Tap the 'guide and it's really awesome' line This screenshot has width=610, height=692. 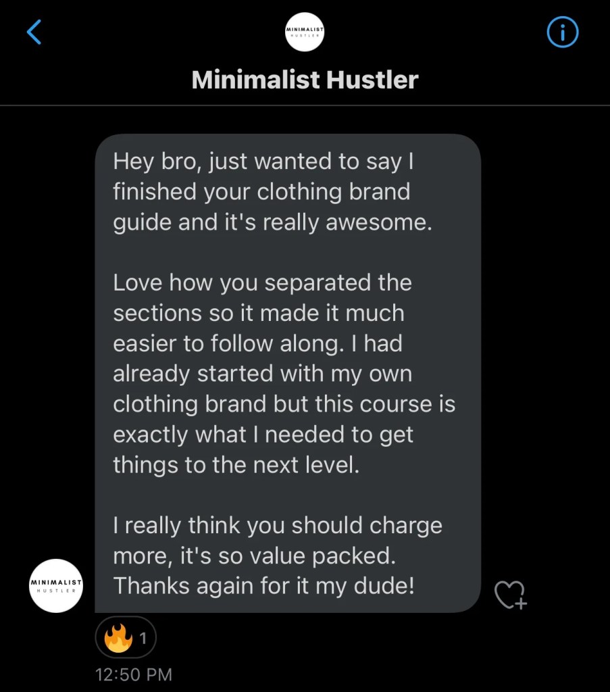click(272, 222)
